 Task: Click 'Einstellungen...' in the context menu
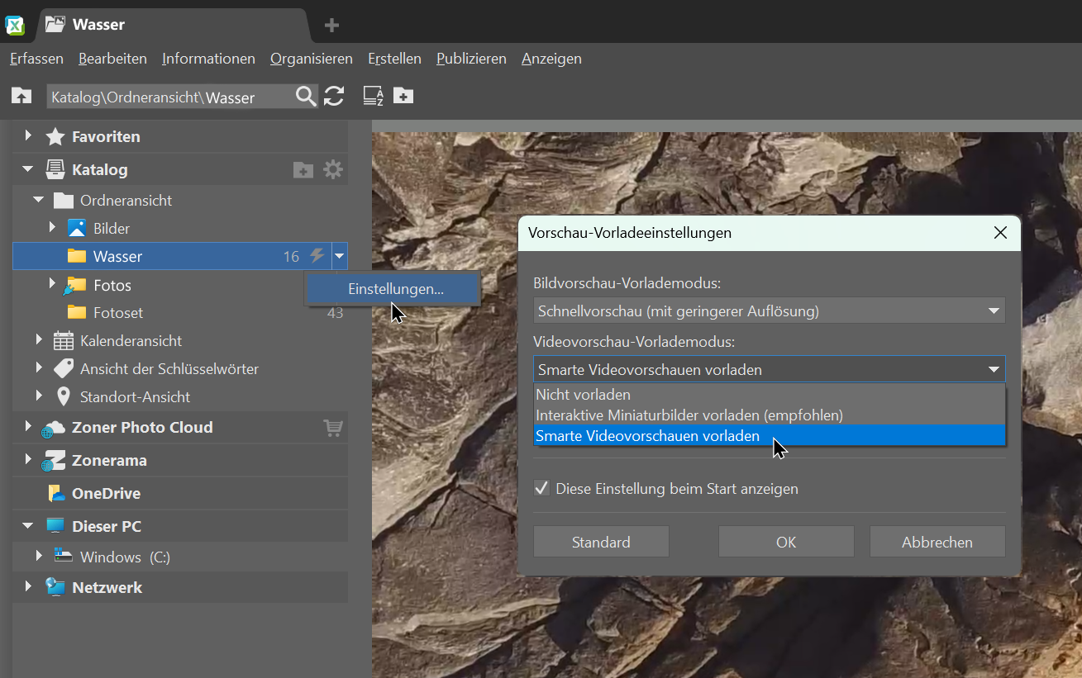393,288
